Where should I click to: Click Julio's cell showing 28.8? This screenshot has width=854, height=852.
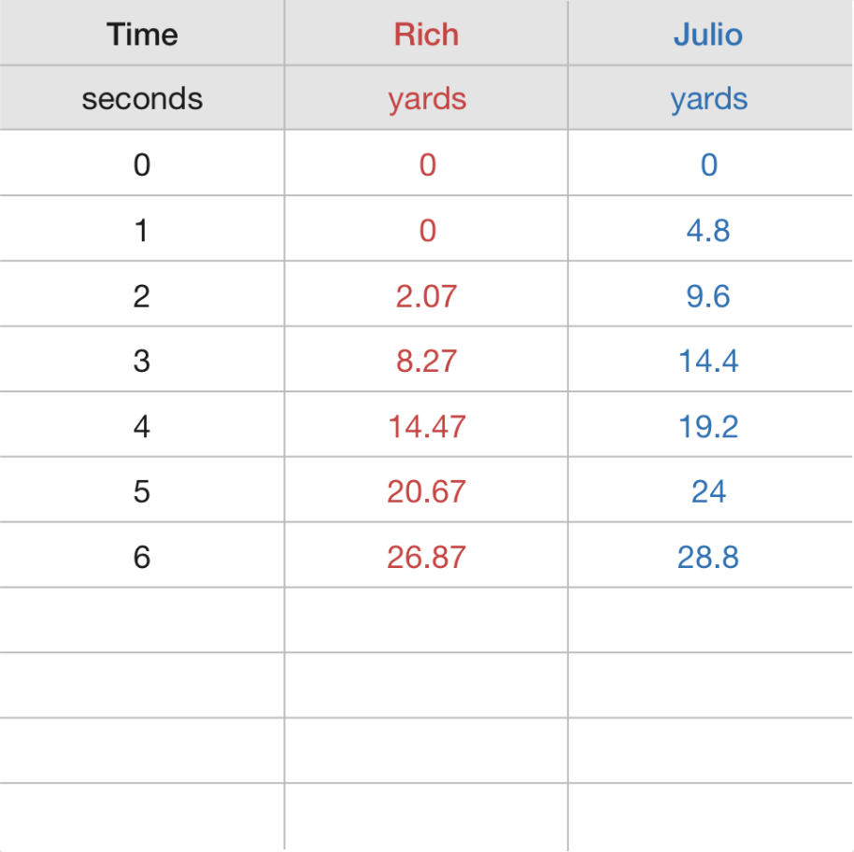tap(708, 557)
